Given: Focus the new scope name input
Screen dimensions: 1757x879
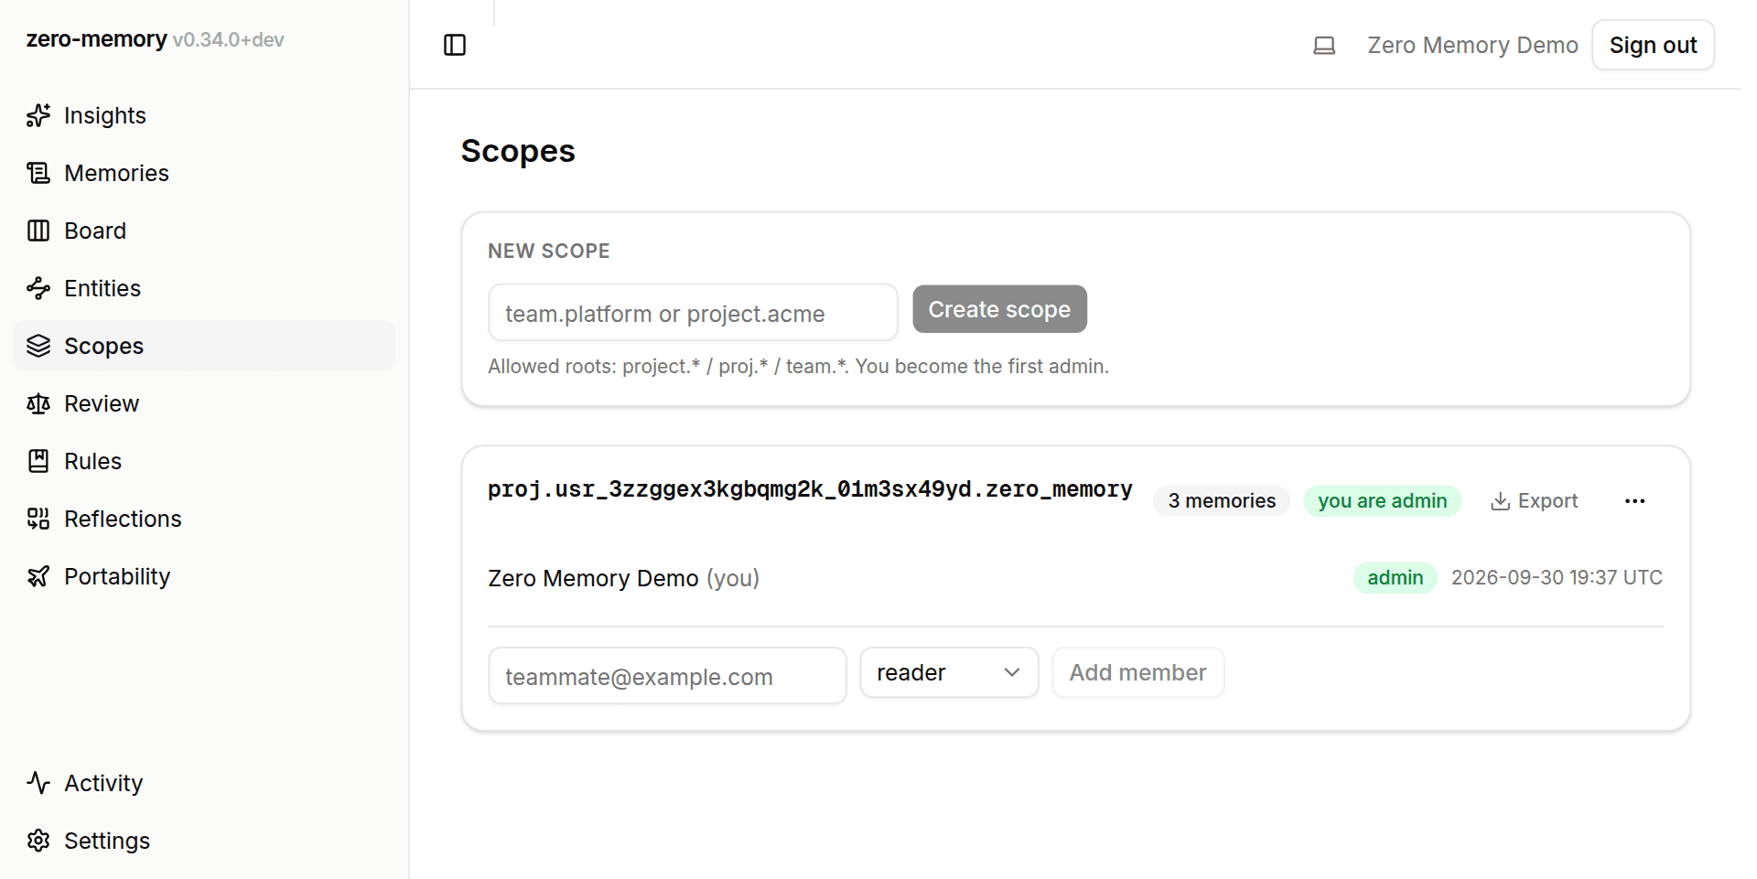Looking at the screenshot, I should [x=693, y=313].
